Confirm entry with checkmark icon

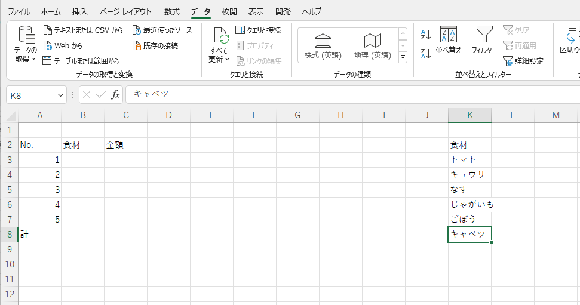[100, 95]
